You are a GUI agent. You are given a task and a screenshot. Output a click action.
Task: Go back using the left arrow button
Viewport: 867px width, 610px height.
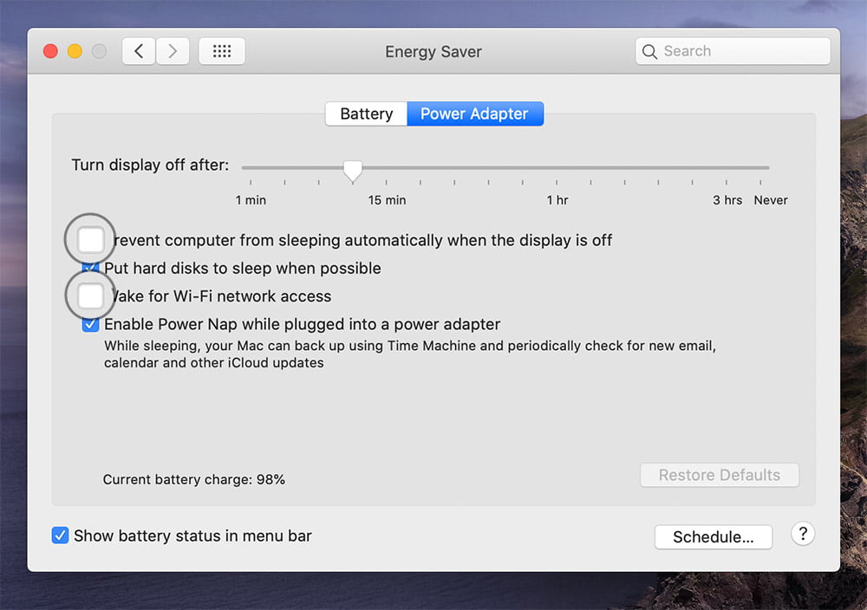pos(139,51)
